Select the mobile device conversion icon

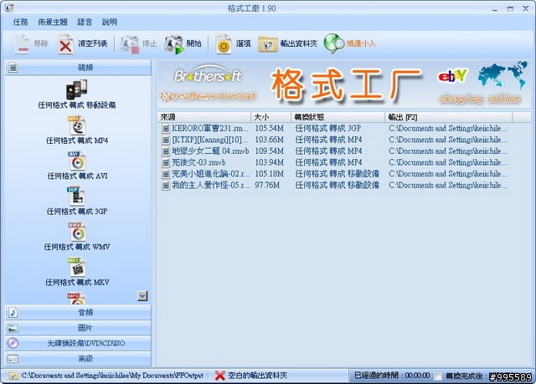point(76,90)
